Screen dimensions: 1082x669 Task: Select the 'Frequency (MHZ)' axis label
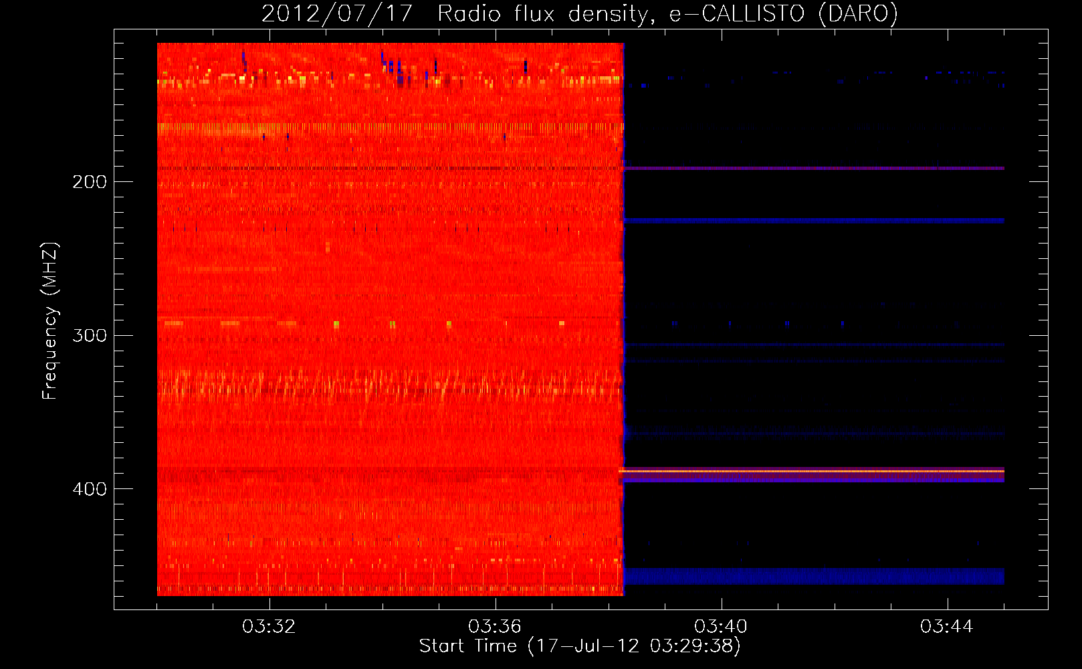[x=50, y=321]
